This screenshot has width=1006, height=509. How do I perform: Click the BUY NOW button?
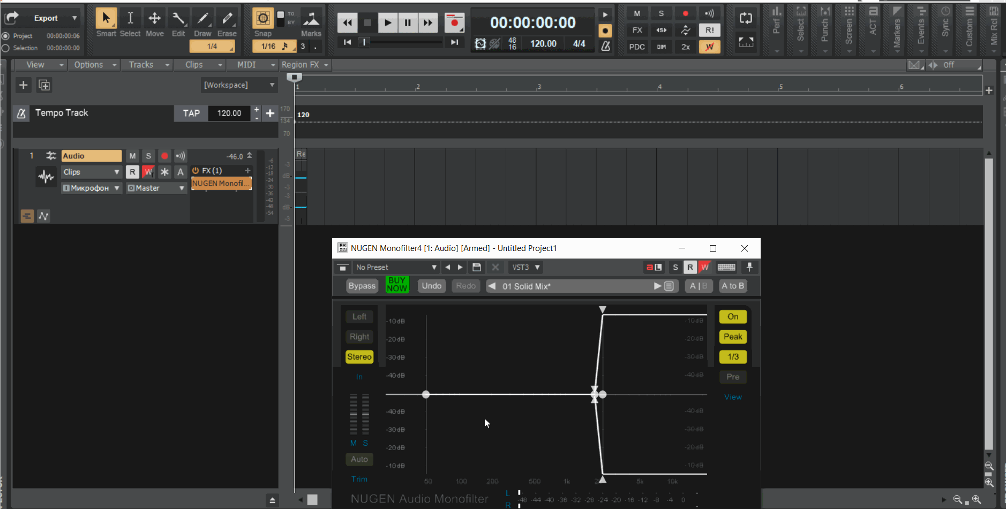397,284
